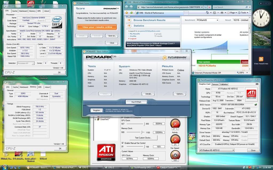Switch to the SPD tab in top CPU-Z window
This screenshot has height=170, width=273.
pos(39,11)
